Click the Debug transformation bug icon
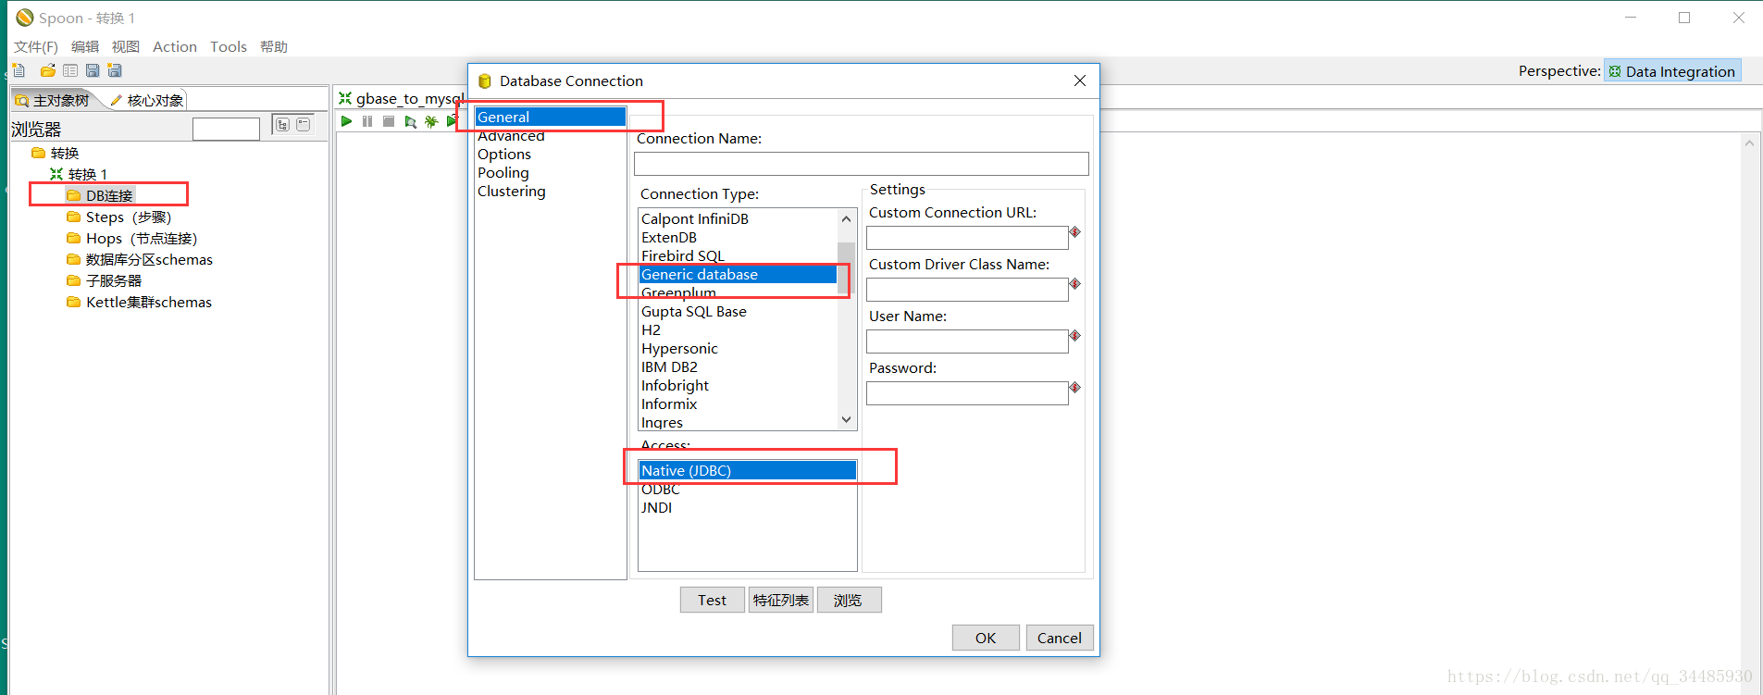Screen dimensions: 1763x695 431,121
